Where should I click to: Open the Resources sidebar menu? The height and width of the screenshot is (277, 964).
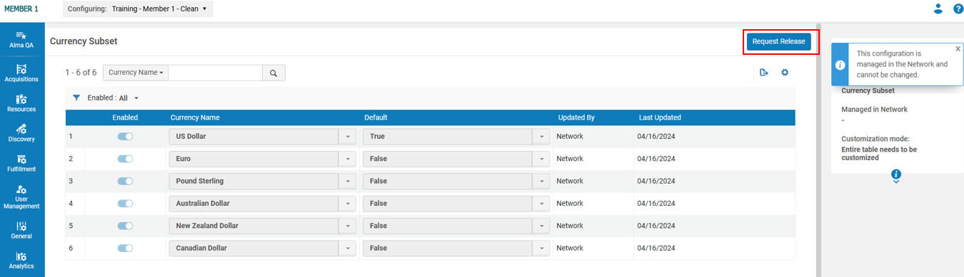click(21, 103)
